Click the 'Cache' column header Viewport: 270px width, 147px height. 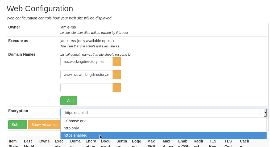pyautogui.click(x=244, y=143)
